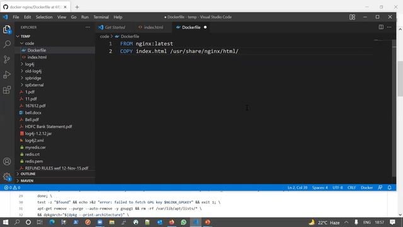Click the Ln 2, Col 39 status
The width and height of the screenshot is (403, 227).
click(297, 188)
